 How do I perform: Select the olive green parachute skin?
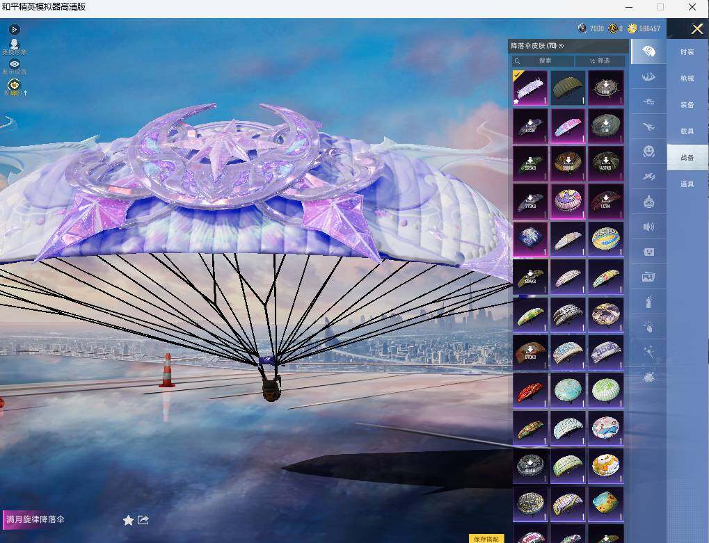click(568, 88)
